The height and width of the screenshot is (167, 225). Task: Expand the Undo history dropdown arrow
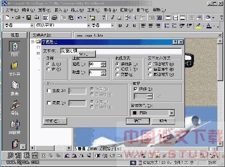pyautogui.click(x=85, y=18)
